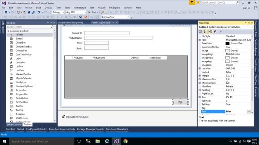This screenshot has height=145, width=259.
Task: Open the DevExpress menu
Action: point(115,8)
